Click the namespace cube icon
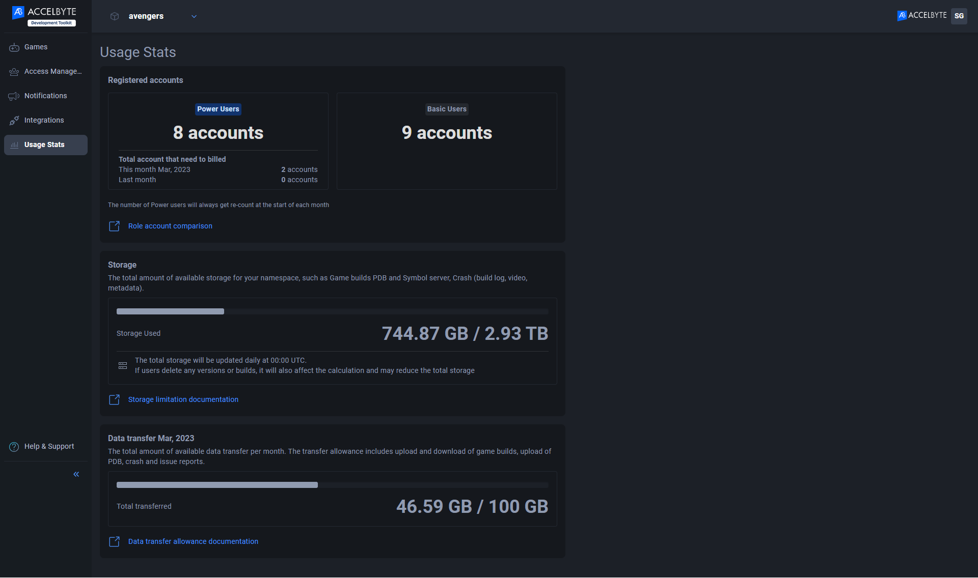 (x=115, y=16)
